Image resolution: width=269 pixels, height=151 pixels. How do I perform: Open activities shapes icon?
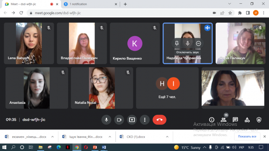point(247,120)
